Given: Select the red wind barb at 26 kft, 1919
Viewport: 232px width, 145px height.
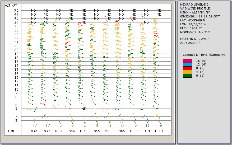Looking at the screenshot, I should (x=156, y=35).
